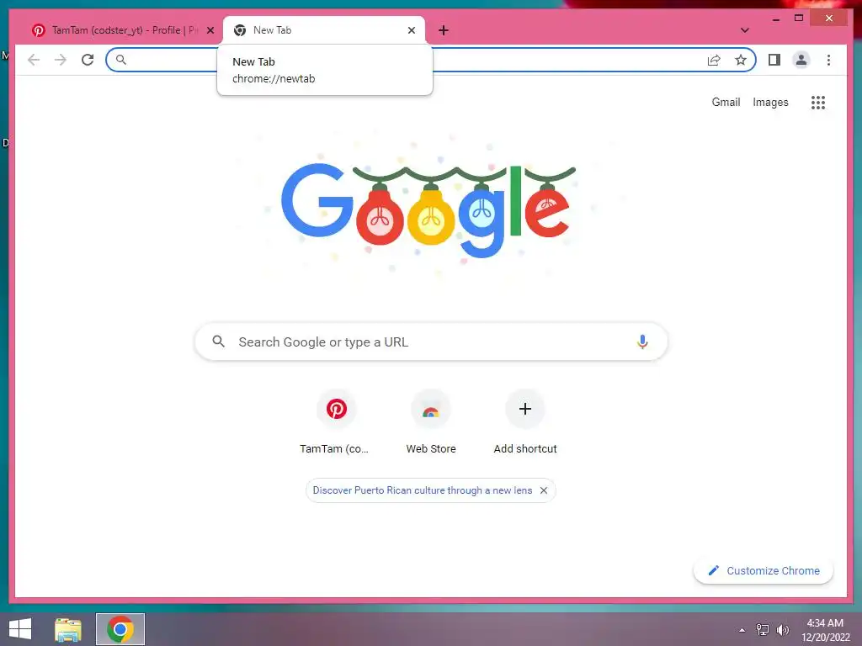Focus the Search Google or type a URL box
862x646 pixels.
pyautogui.click(x=431, y=342)
